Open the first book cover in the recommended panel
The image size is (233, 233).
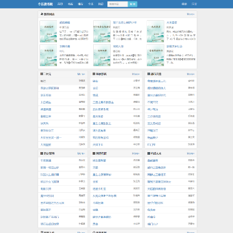(x=49, y=31)
